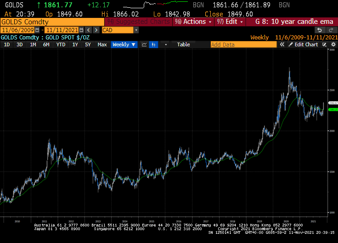Select the 6M time range
The image size is (338, 243).
46,44
